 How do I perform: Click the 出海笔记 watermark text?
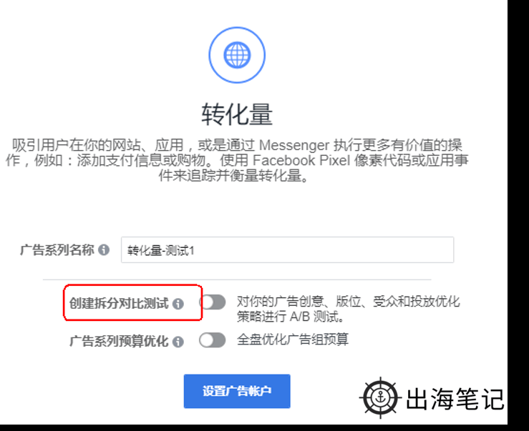click(x=455, y=399)
